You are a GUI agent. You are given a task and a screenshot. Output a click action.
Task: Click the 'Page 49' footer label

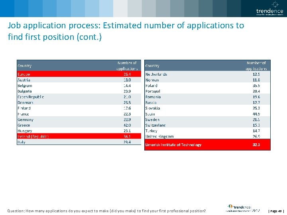click(276, 211)
